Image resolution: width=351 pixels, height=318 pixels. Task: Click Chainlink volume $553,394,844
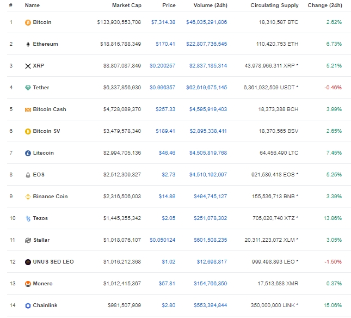pyautogui.click(x=211, y=305)
